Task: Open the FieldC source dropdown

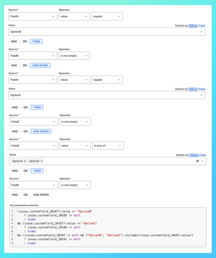Action: click(x=34, y=122)
